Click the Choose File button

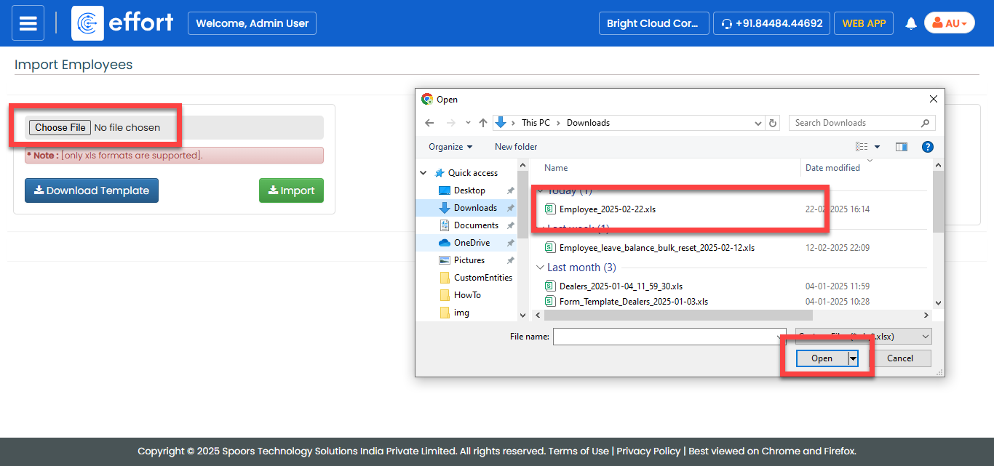tap(60, 127)
